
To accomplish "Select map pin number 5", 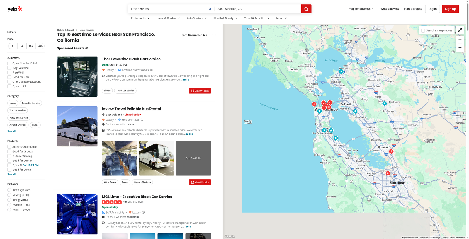I will [314, 104].
